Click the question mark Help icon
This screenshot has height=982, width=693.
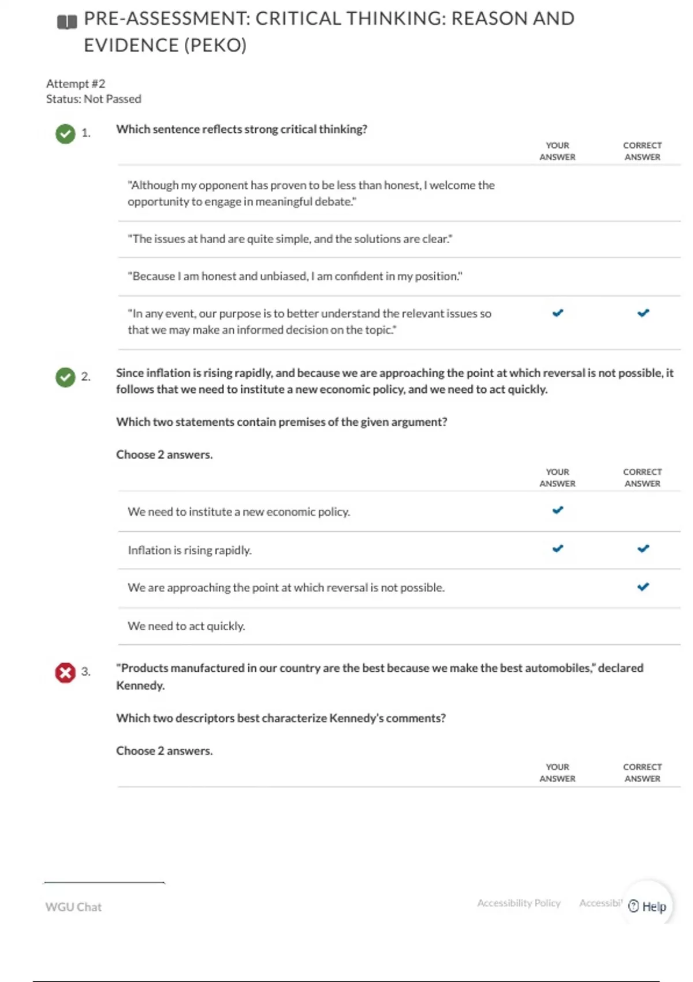[634, 906]
